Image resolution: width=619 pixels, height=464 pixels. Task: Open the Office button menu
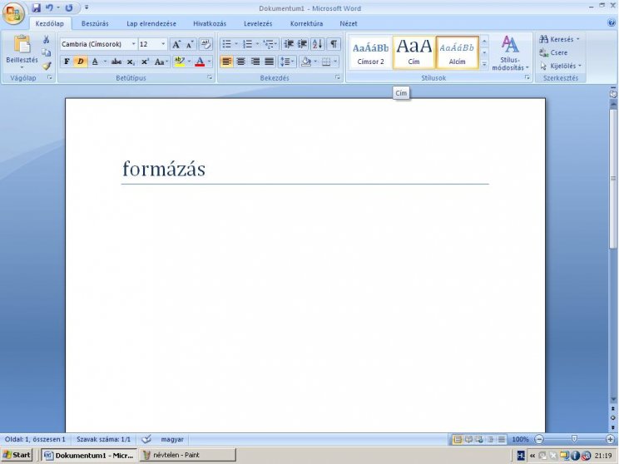pyautogui.click(x=13, y=14)
